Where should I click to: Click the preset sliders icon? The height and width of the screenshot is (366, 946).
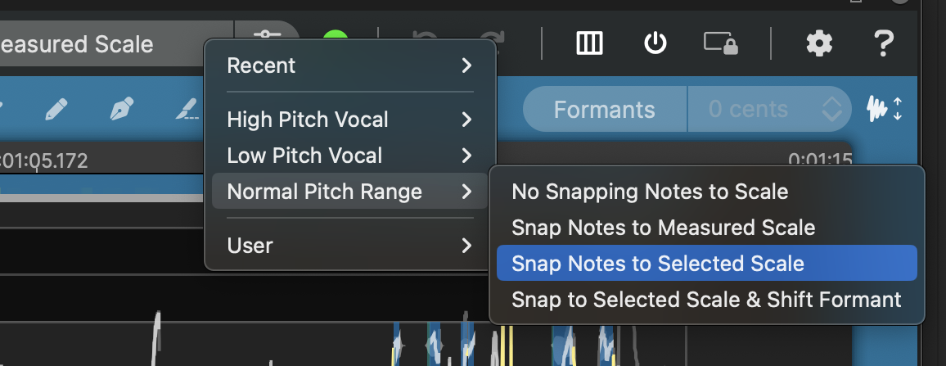(x=267, y=37)
